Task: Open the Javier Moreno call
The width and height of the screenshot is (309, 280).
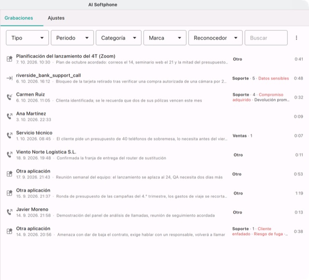Action: [32, 209]
